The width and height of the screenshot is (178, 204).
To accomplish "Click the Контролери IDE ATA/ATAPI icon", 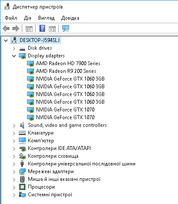I will coord(22,149).
